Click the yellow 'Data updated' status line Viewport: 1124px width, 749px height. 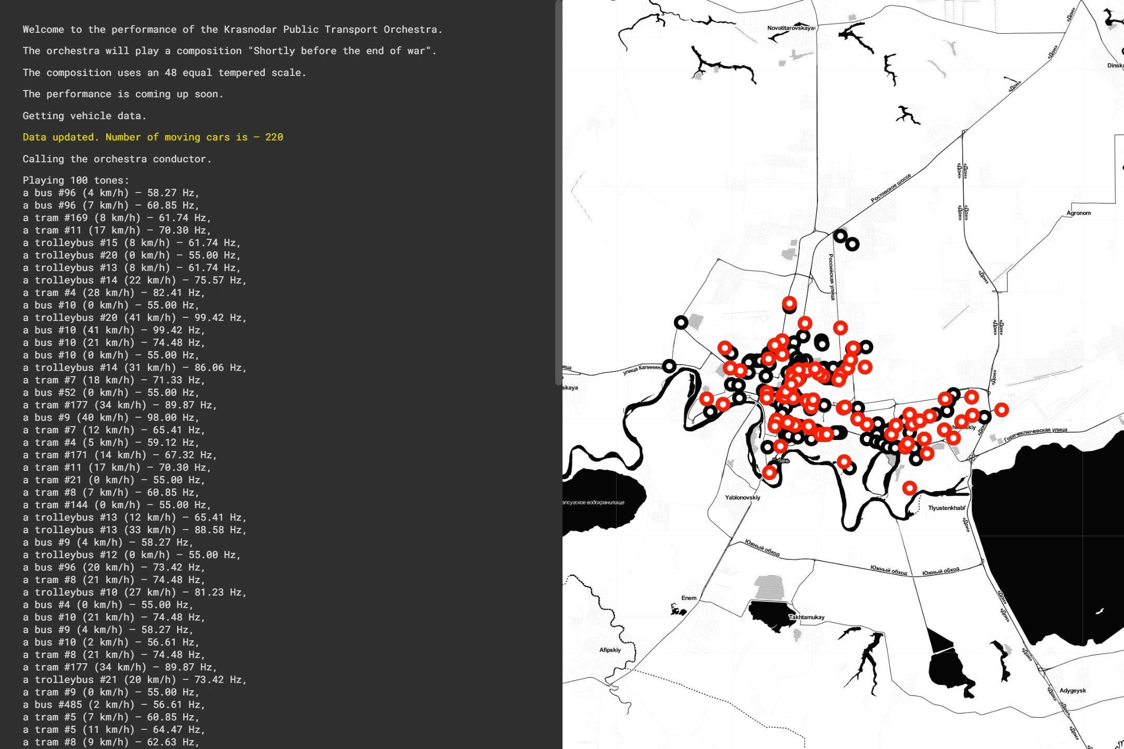(x=153, y=137)
